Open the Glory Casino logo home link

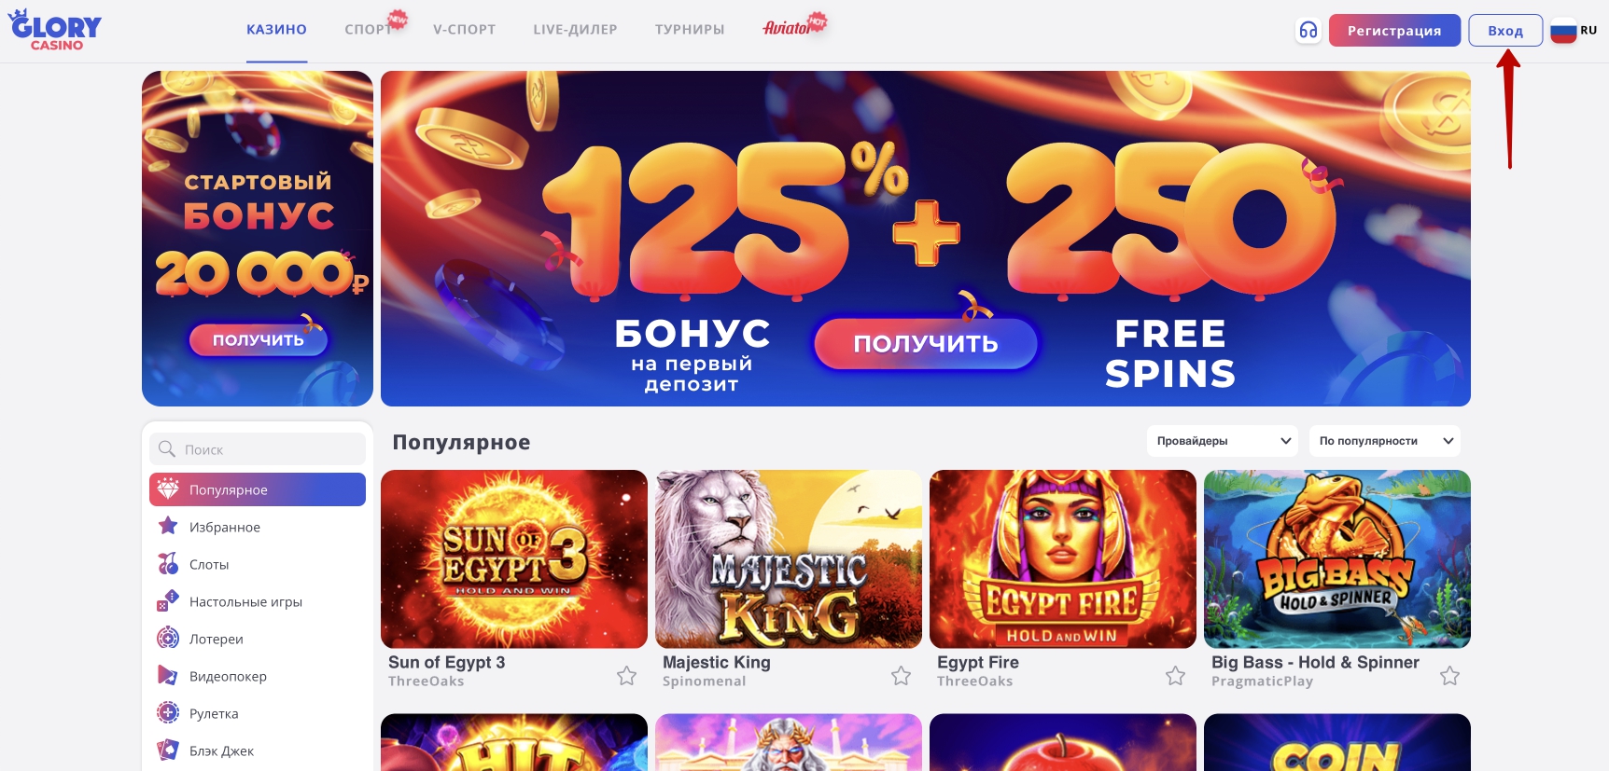pyautogui.click(x=56, y=30)
